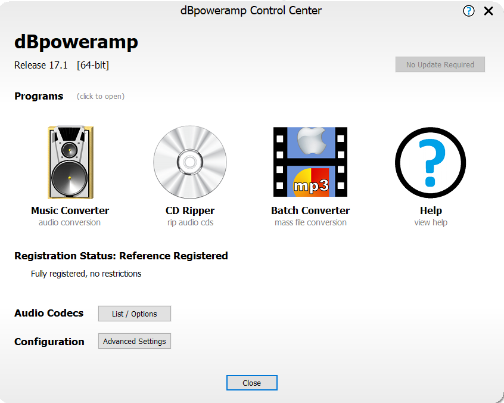
Task: Click the 'mass file conversion' subtitle text
Action: (x=310, y=222)
